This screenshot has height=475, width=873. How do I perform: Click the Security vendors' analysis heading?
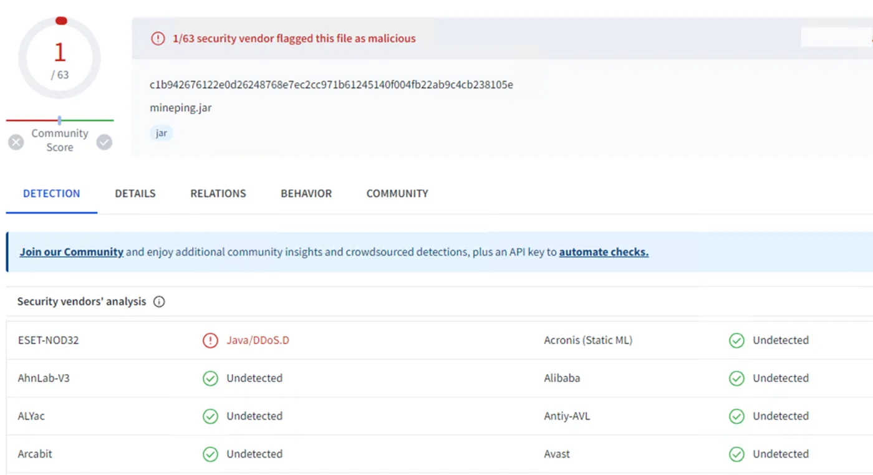click(82, 302)
